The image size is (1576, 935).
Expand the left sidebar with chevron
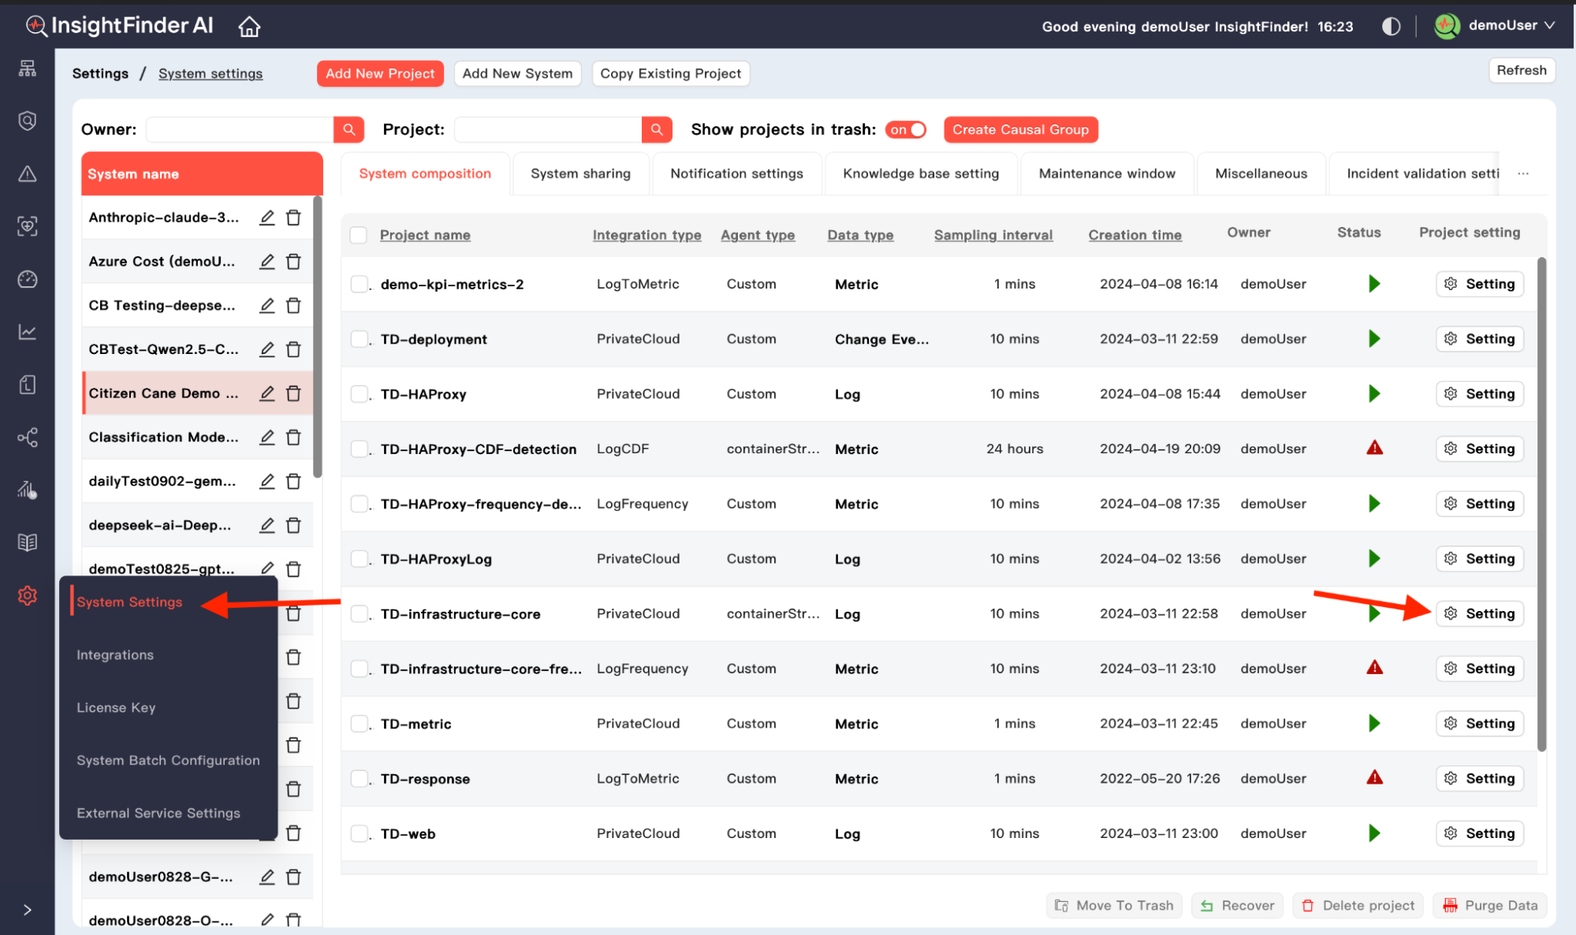[28, 910]
